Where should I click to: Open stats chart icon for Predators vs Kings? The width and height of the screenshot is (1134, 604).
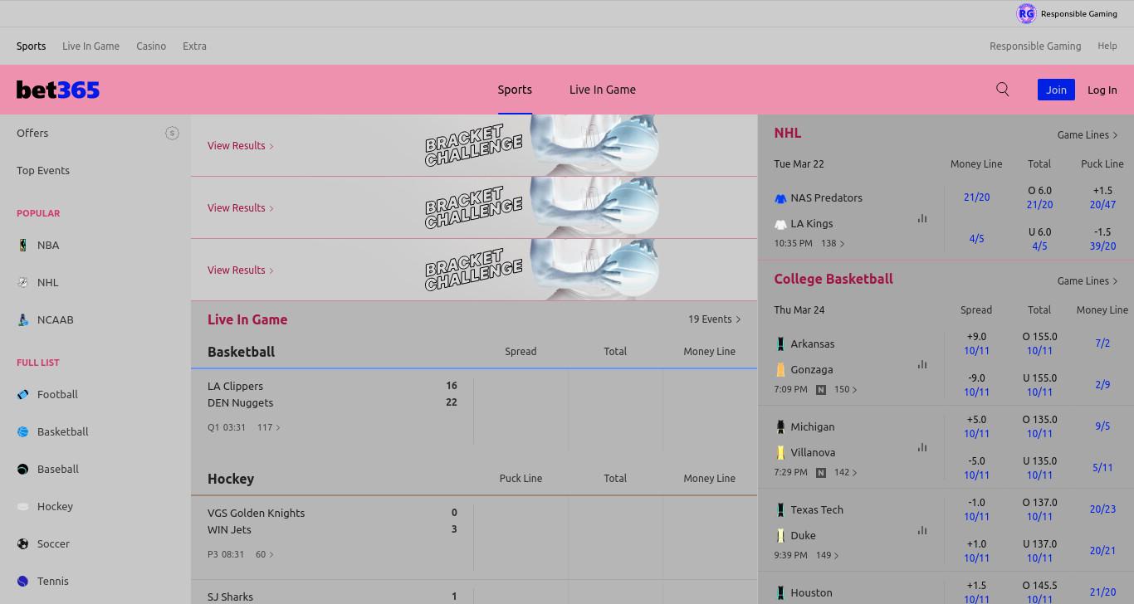click(x=922, y=218)
